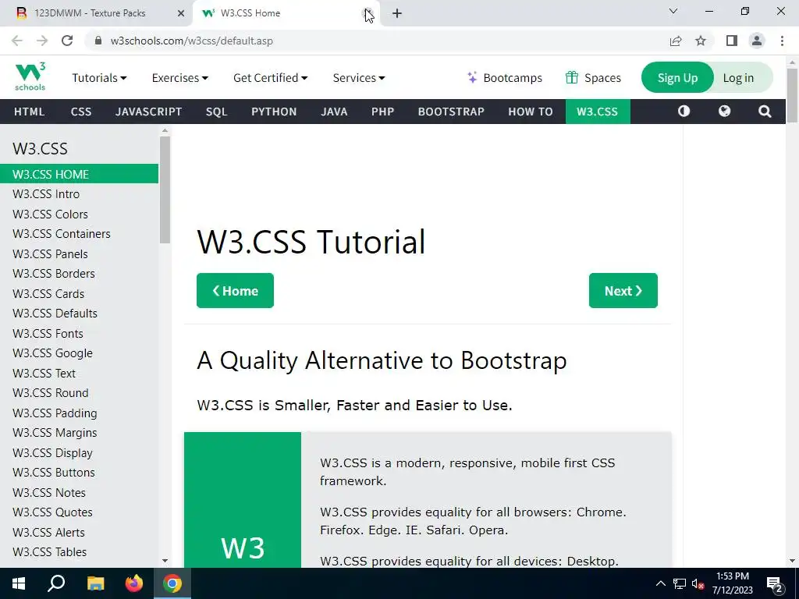Open W3.CSS HOME in sidebar
Screen dimensions: 799x599
(79, 174)
